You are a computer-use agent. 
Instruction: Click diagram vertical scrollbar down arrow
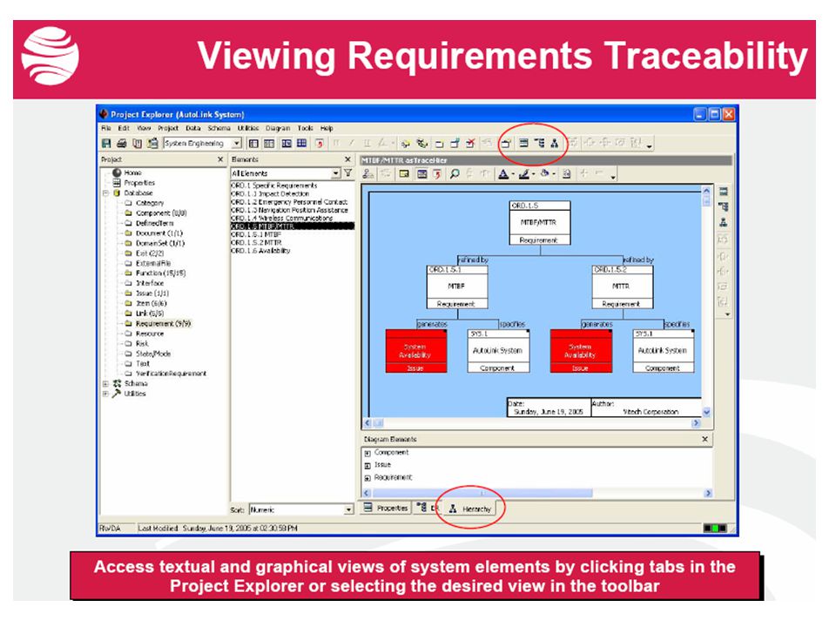[x=706, y=412]
